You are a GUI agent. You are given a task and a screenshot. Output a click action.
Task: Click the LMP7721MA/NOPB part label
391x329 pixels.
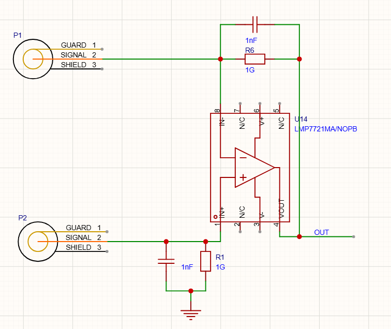[326, 129]
